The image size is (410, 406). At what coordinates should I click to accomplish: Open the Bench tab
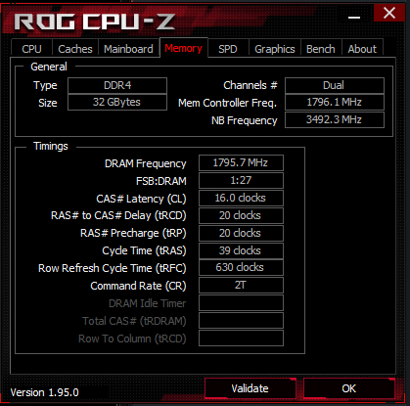pos(321,49)
